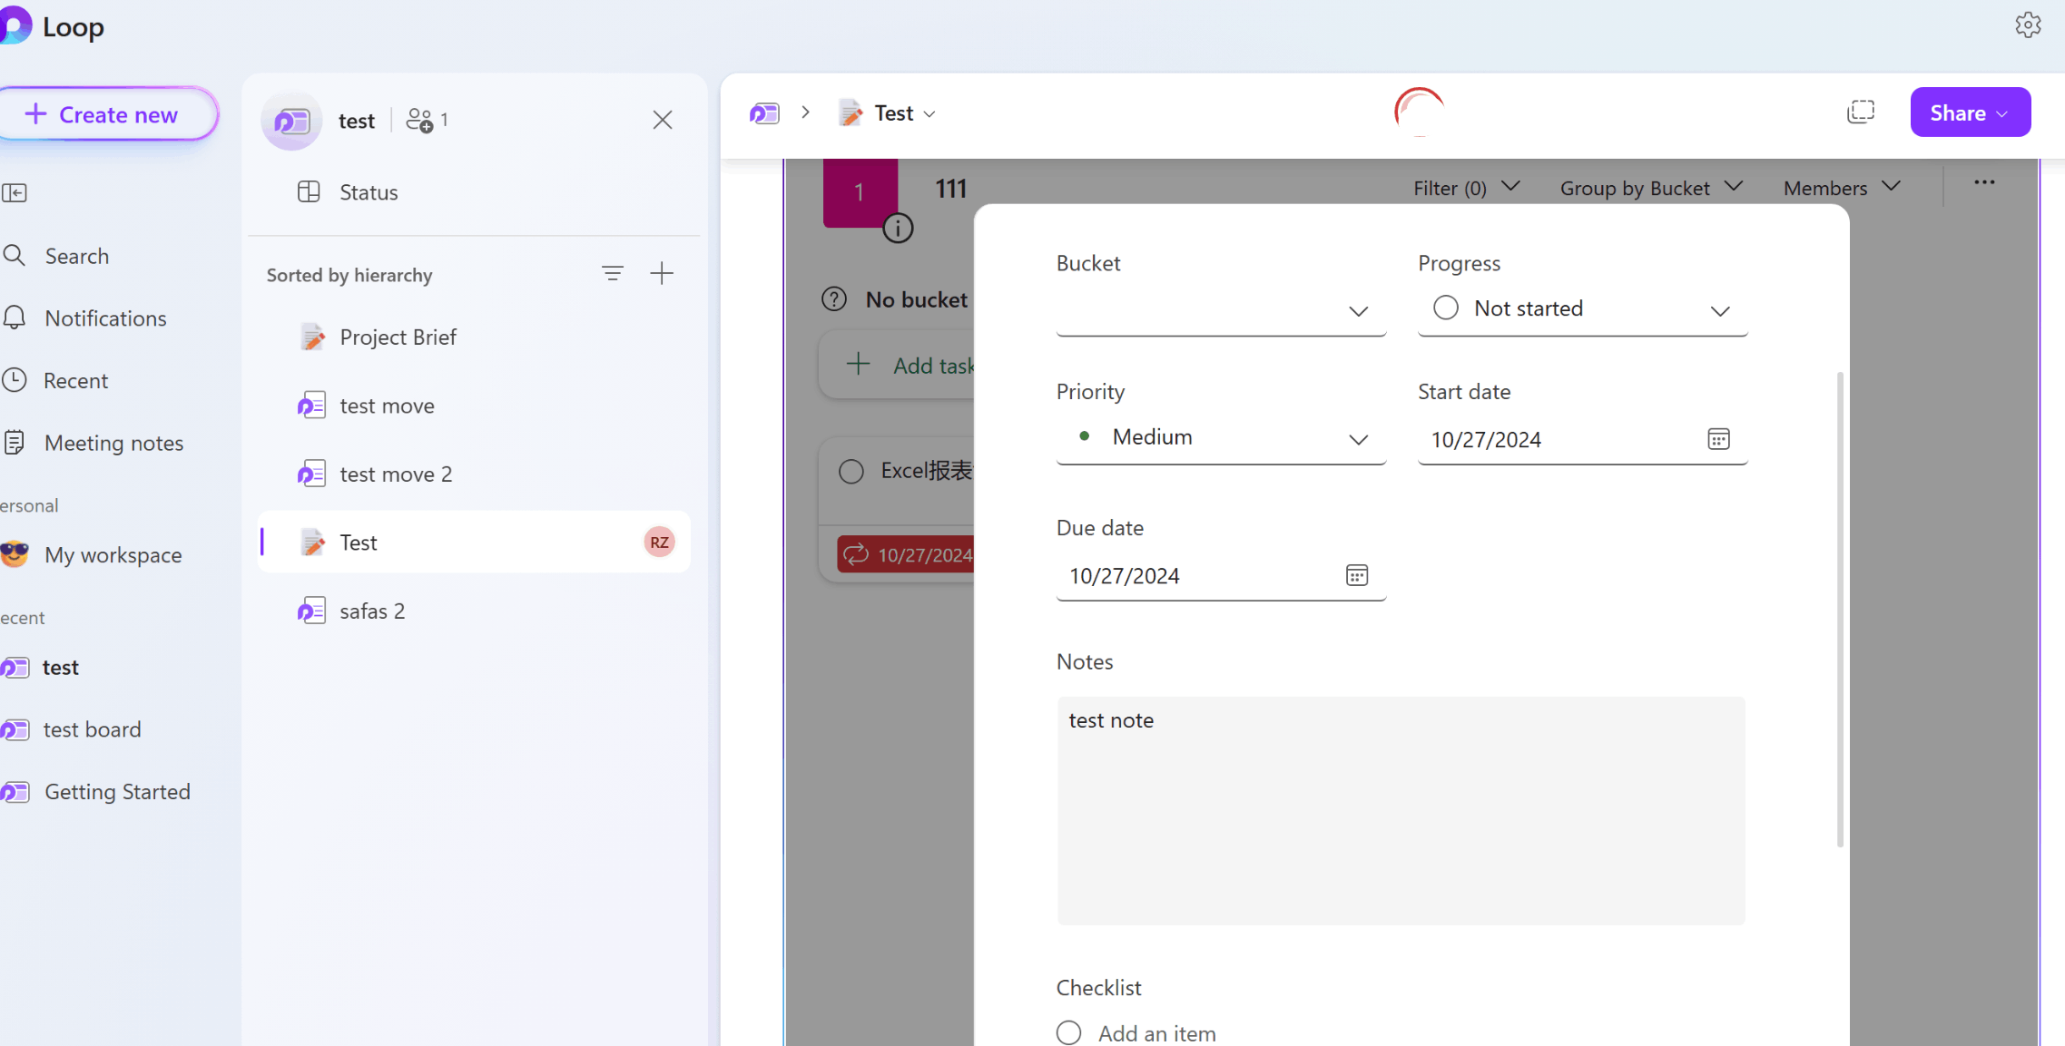Open the settings gear icon
Image resolution: width=2065 pixels, height=1046 pixels.
pos(2028,25)
